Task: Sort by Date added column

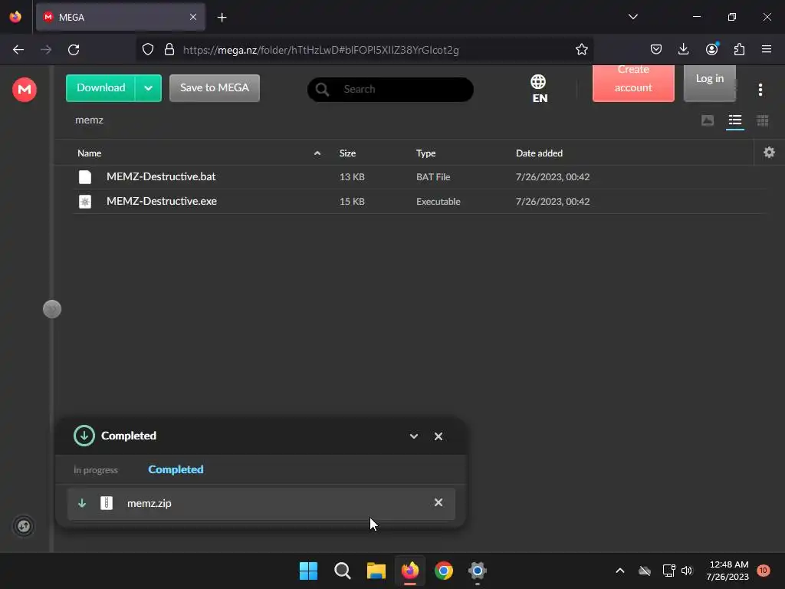Action: click(x=539, y=153)
